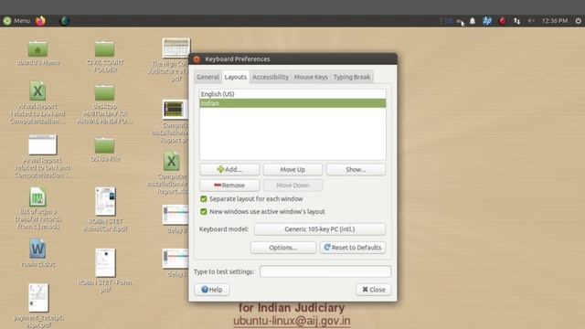Image resolution: width=585 pixels, height=329 pixels.
Task: Click the Close button in the dialog
Action: (374, 290)
